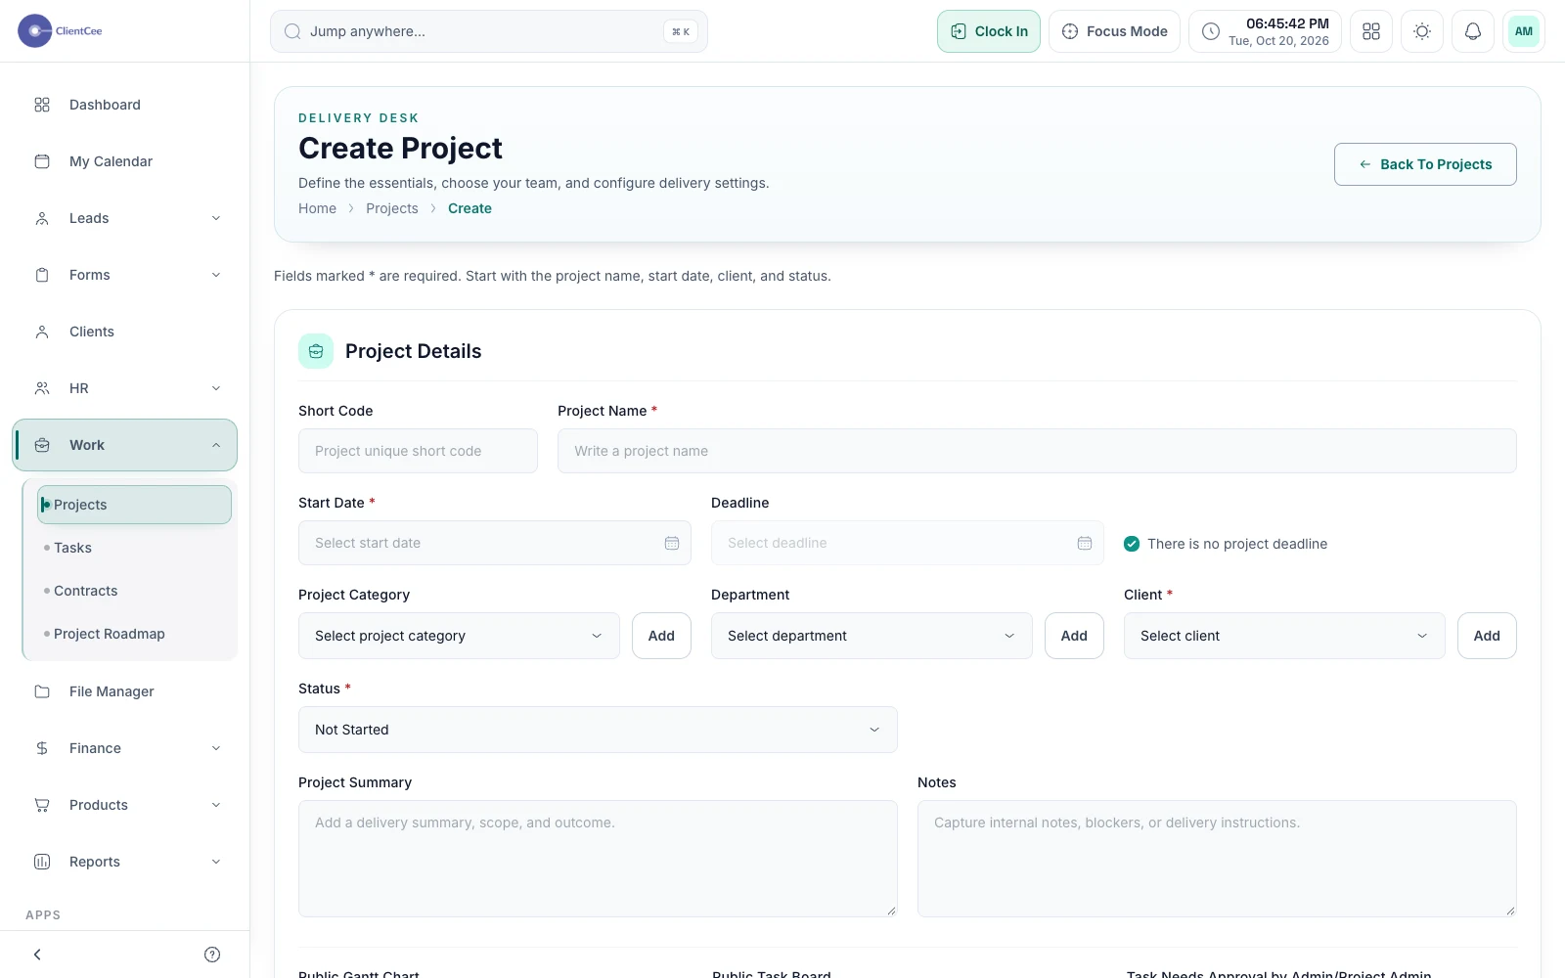Click the Clock In button
1565x978 pixels.
click(989, 31)
